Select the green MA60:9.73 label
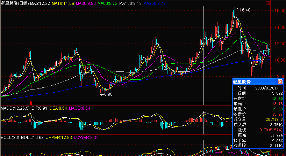 [108, 3]
